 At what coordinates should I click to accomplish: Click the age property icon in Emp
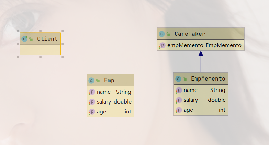92,112
